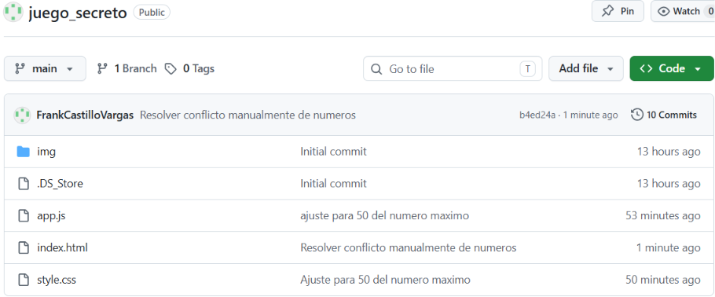Image resolution: width=715 pixels, height=297 pixels.
Task: Open commit hash b4ed24a
Action: pos(537,115)
